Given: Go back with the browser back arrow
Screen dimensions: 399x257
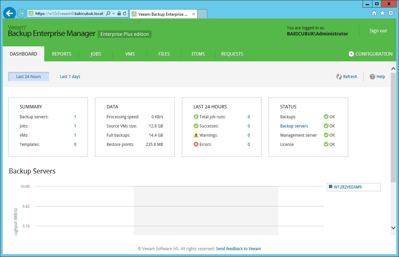Looking at the screenshot, I should click(10, 13).
